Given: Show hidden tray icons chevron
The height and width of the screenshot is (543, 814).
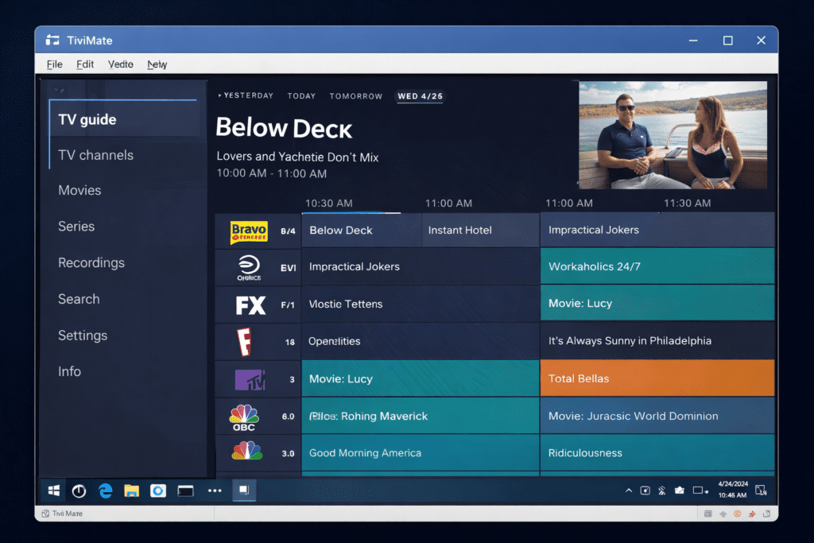Looking at the screenshot, I should coord(629,490).
